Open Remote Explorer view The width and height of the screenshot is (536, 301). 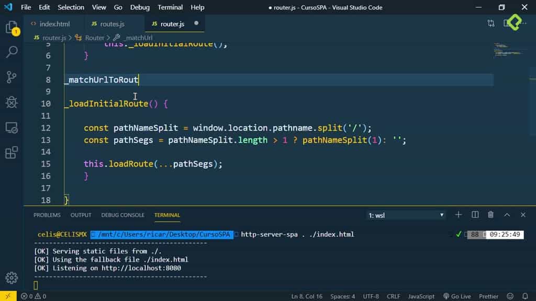point(12,128)
